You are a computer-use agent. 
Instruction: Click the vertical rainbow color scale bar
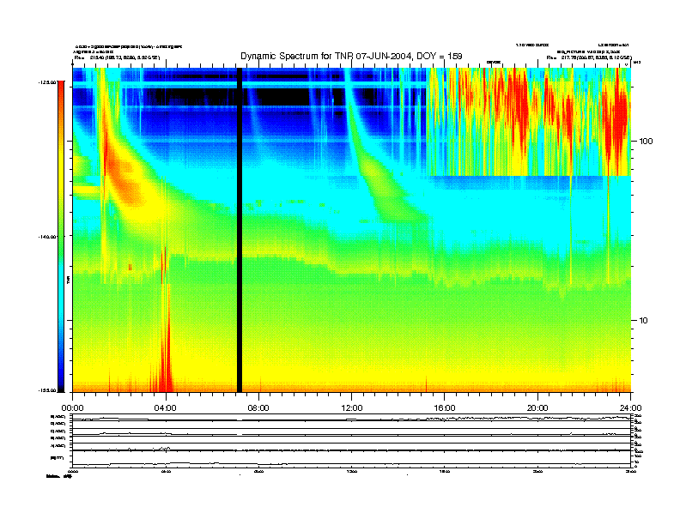[x=61, y=237]
